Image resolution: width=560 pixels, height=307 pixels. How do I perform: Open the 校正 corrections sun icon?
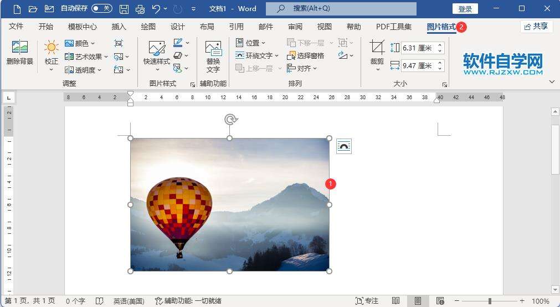[52, 48]
